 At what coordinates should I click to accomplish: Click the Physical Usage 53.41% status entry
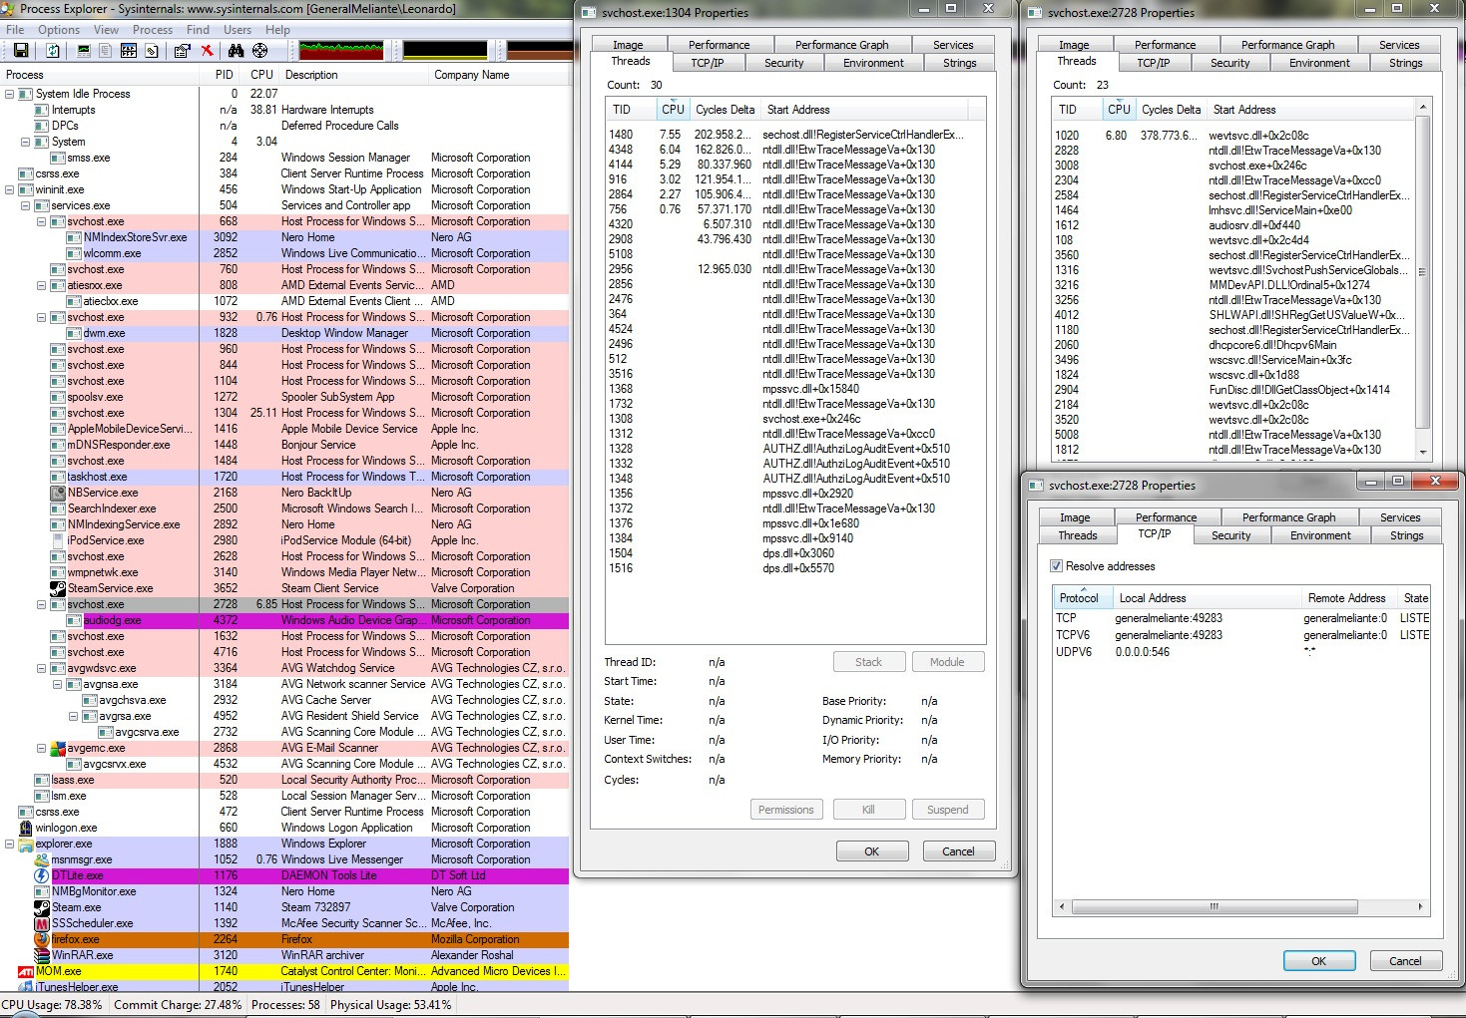click(x=390, y=1005)
